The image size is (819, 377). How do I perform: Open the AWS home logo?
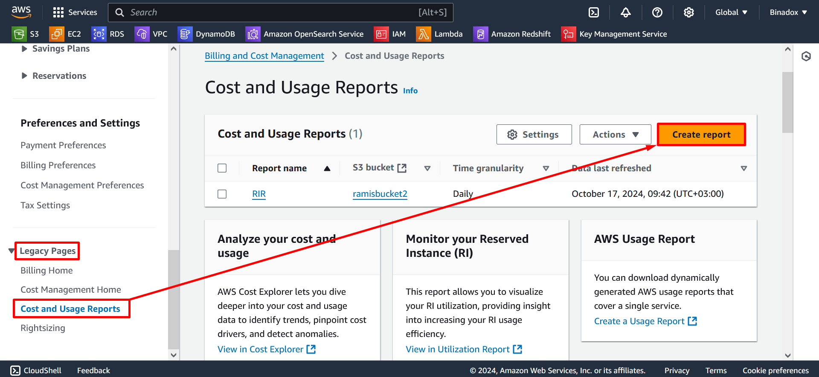coord(21,12)
